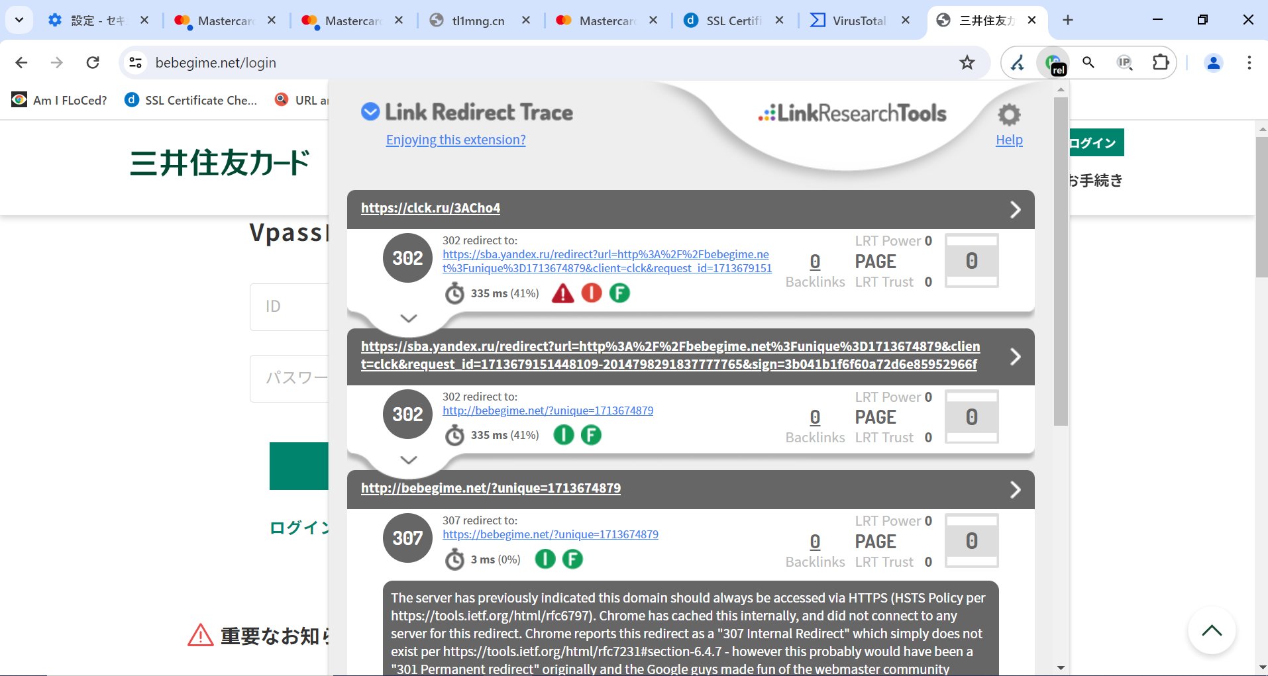This screenshot has height=676, width=1268.
Task: Toggle down-chevron under the second 302 hop
Action: pos(409,460)
